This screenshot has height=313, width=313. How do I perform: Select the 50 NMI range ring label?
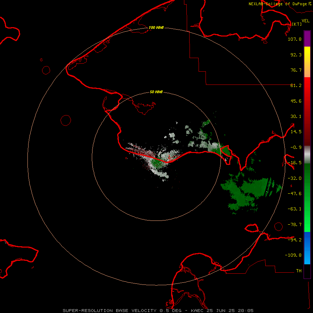tap(156, 92)
